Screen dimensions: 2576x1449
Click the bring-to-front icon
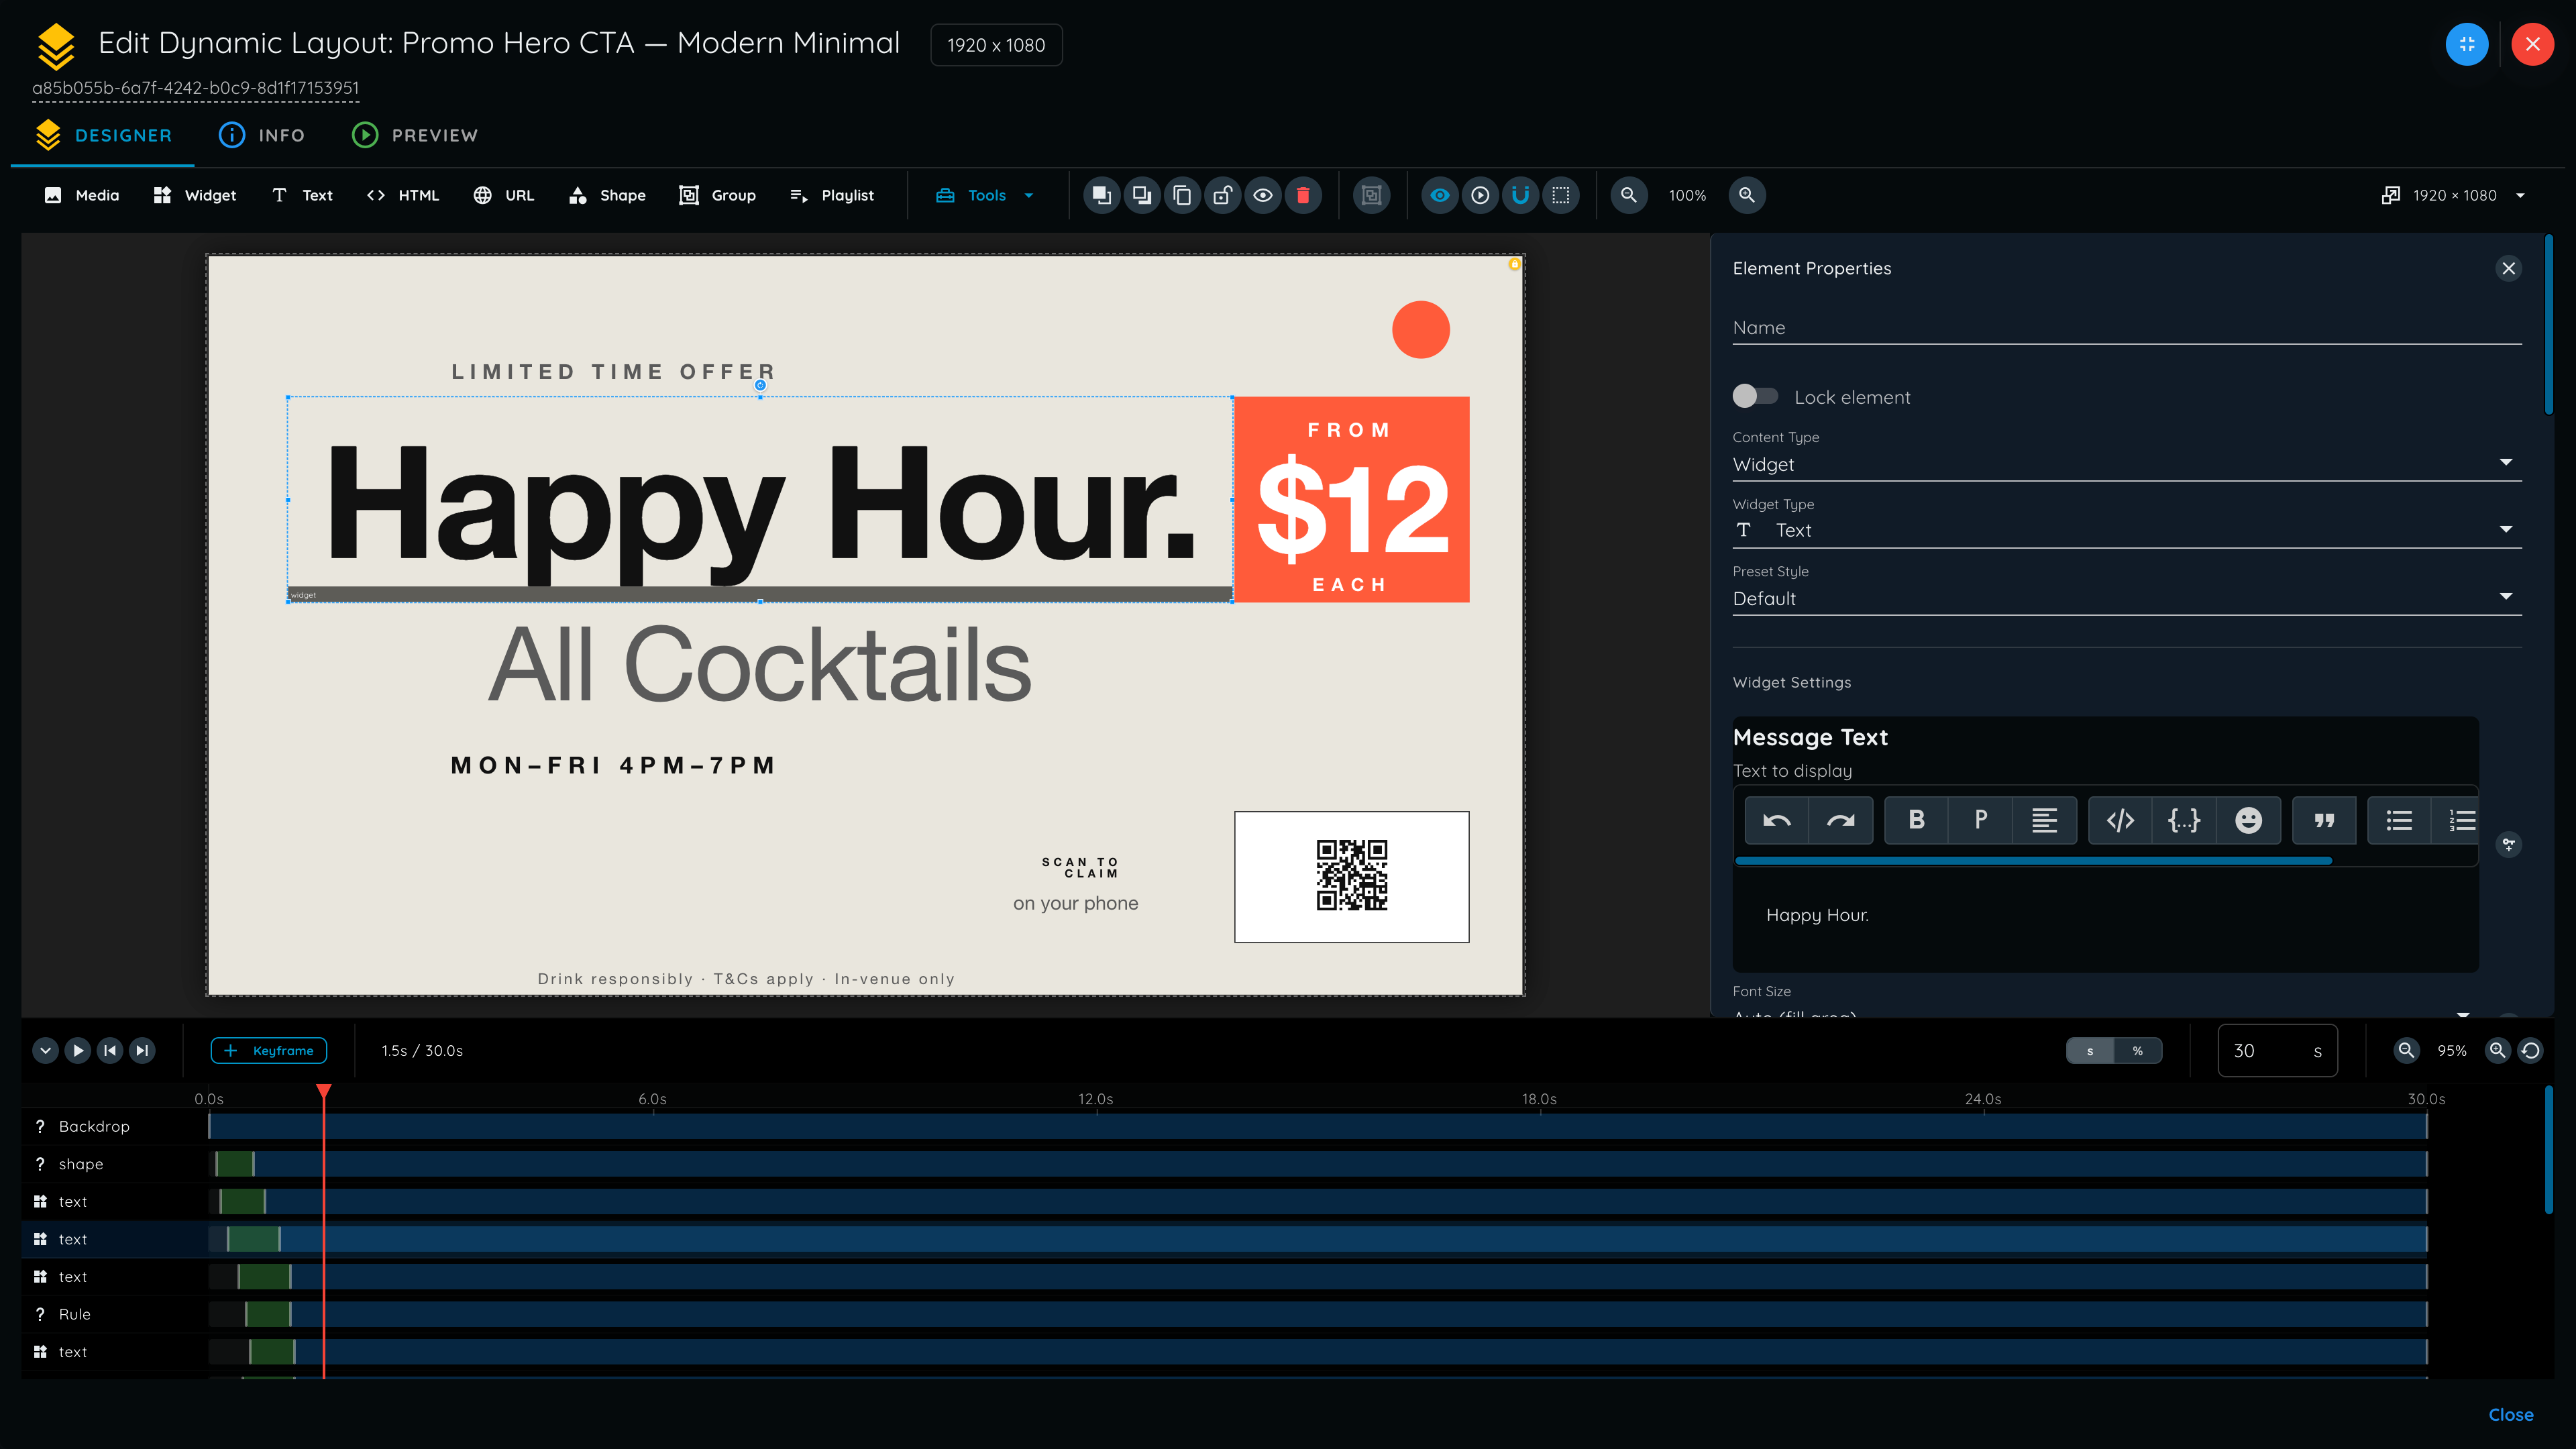coord(1101,195)
